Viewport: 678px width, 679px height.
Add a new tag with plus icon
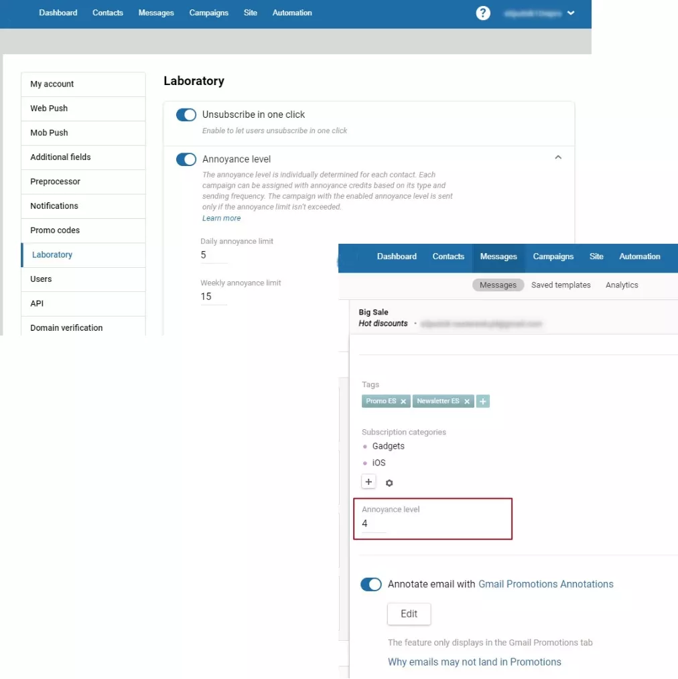pyautogui.click(x=482, y=401)
